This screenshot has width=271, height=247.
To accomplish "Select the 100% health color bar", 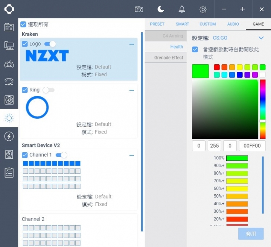I will click(x=237, y=158).
